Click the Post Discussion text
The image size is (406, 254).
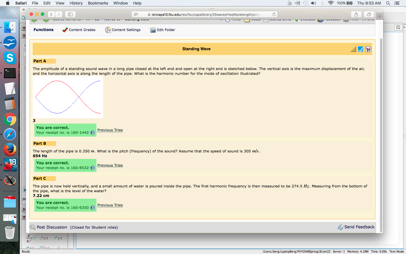pos(52,227)
